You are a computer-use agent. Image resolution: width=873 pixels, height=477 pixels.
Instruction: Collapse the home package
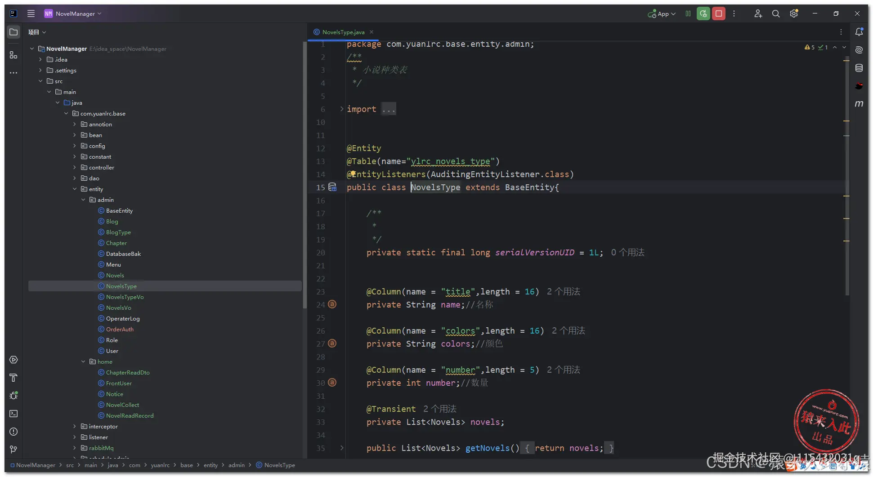point(83,361)
